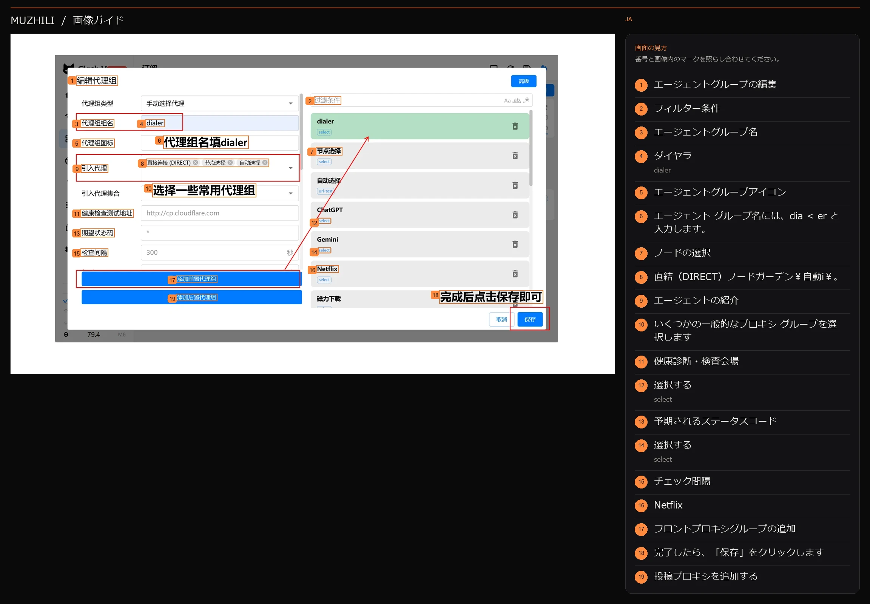This screenshot has width=870, height=604.
Task: Select the green dialer card in the list
Action: (420, 126)
